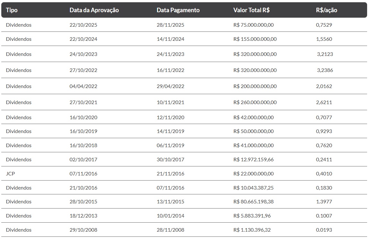Click the "Data Pagamento" header

(178, 10)
